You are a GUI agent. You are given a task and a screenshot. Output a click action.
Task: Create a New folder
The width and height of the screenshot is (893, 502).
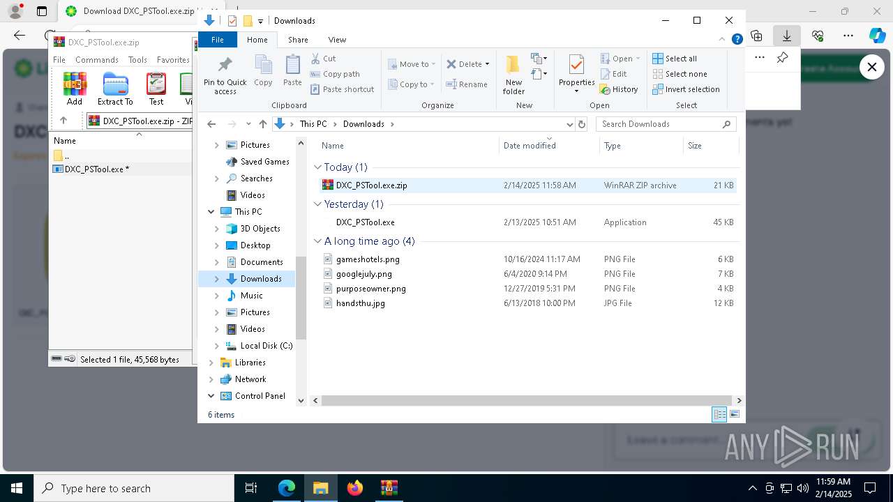tap(513, 75)
